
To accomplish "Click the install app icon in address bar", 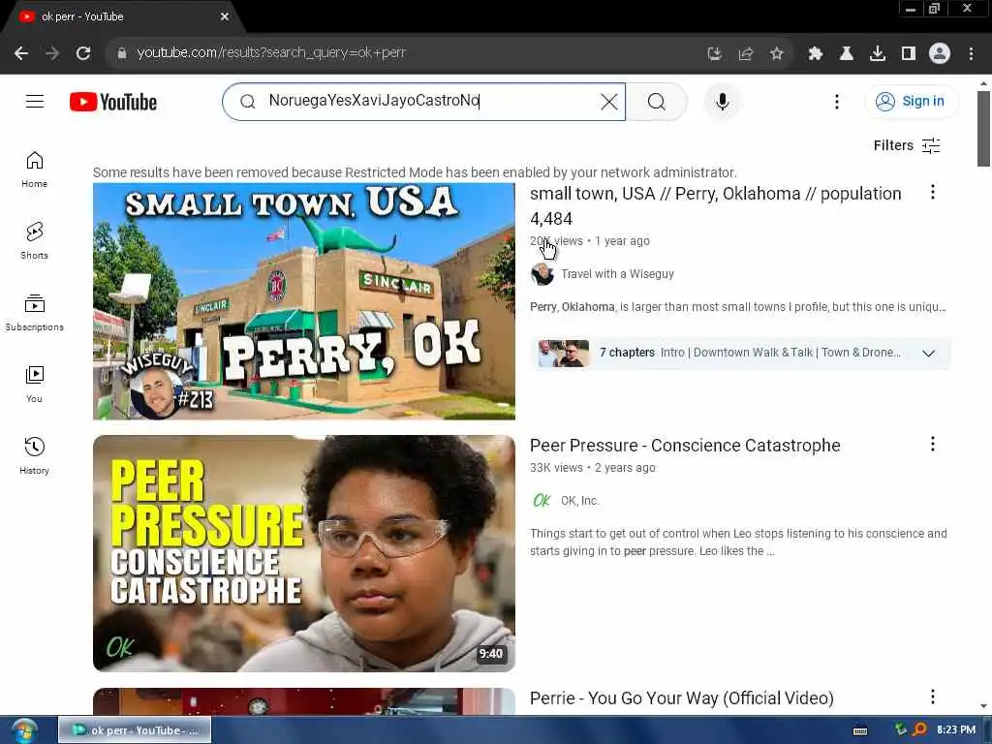I will pos(714,54).
